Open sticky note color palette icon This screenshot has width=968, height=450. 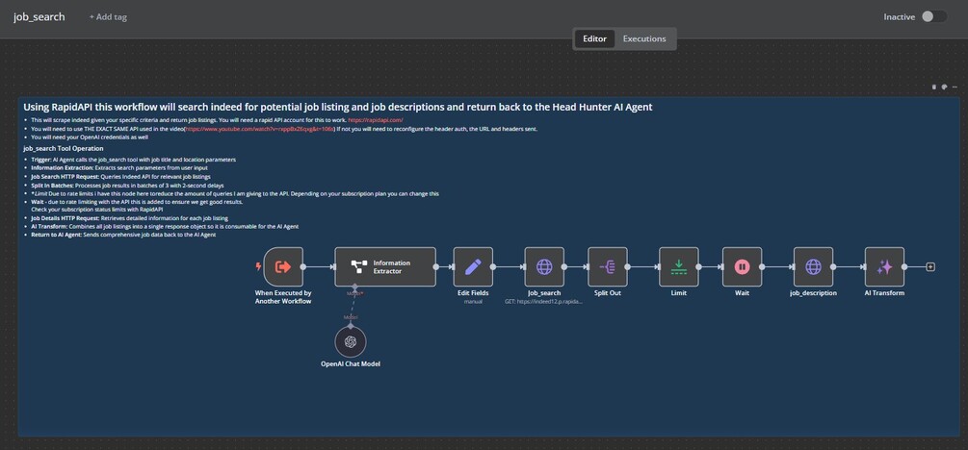pyautogui.click(x=944, y=87)
